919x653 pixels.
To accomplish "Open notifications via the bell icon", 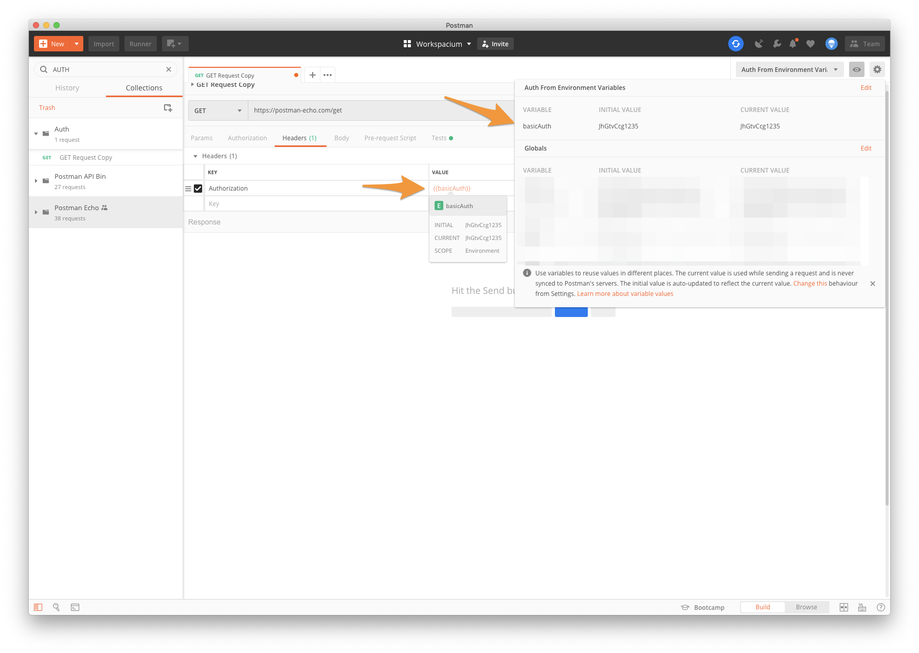I will coord(792,44).
